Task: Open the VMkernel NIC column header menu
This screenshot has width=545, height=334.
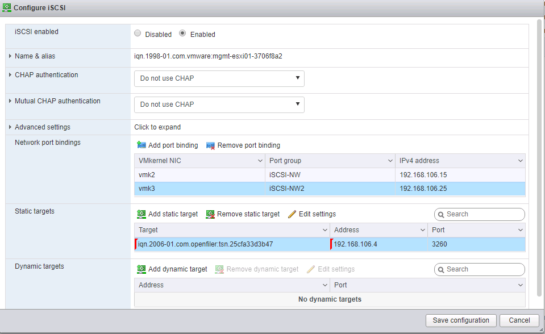Action: coord(260,161)
